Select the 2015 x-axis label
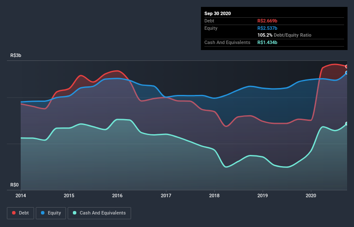Image resolution: width=354 pixels, height=227 pixels. point(69,195)
